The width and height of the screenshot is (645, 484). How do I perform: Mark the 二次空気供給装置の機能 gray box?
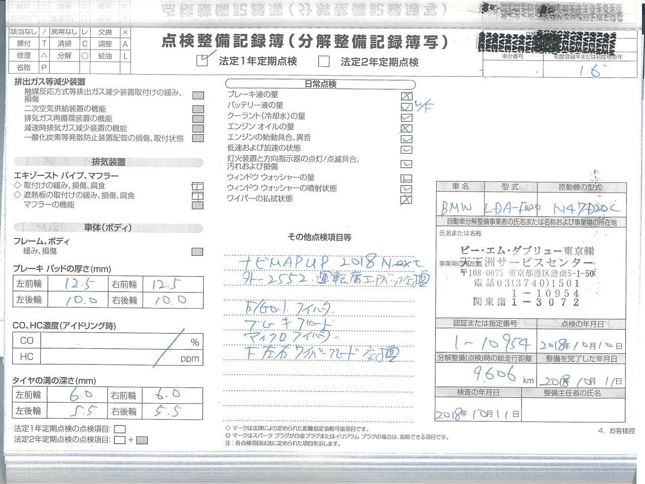click(198, 109)
